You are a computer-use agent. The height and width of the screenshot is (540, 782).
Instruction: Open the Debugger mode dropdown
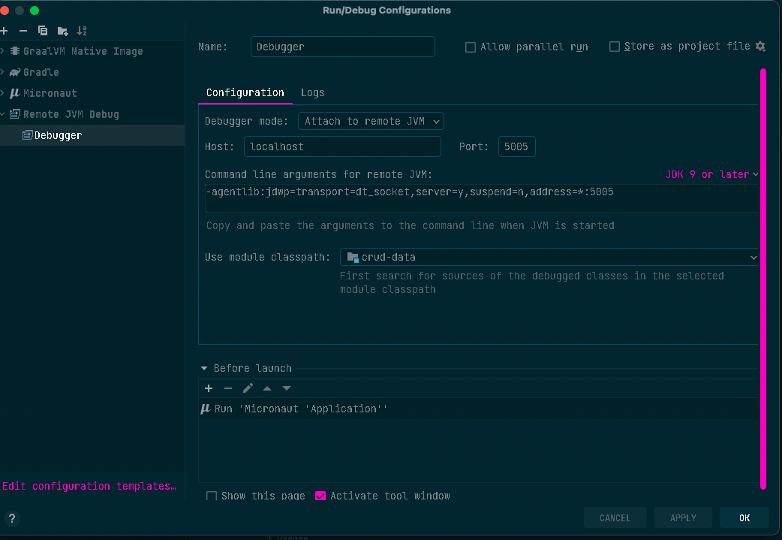pos(371,121)
